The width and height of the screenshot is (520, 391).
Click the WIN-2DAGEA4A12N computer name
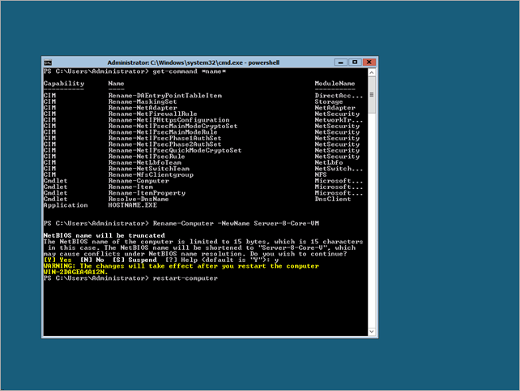[x=75, y=272]
